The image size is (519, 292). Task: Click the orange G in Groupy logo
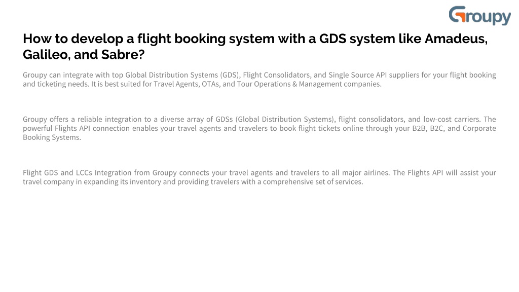(458, 14)
